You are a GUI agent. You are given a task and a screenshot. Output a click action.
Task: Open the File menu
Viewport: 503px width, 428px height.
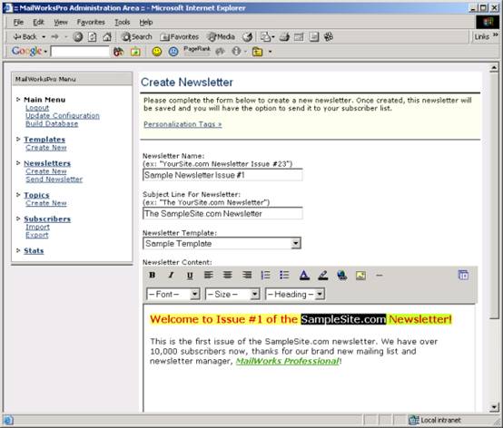(18, 22)
